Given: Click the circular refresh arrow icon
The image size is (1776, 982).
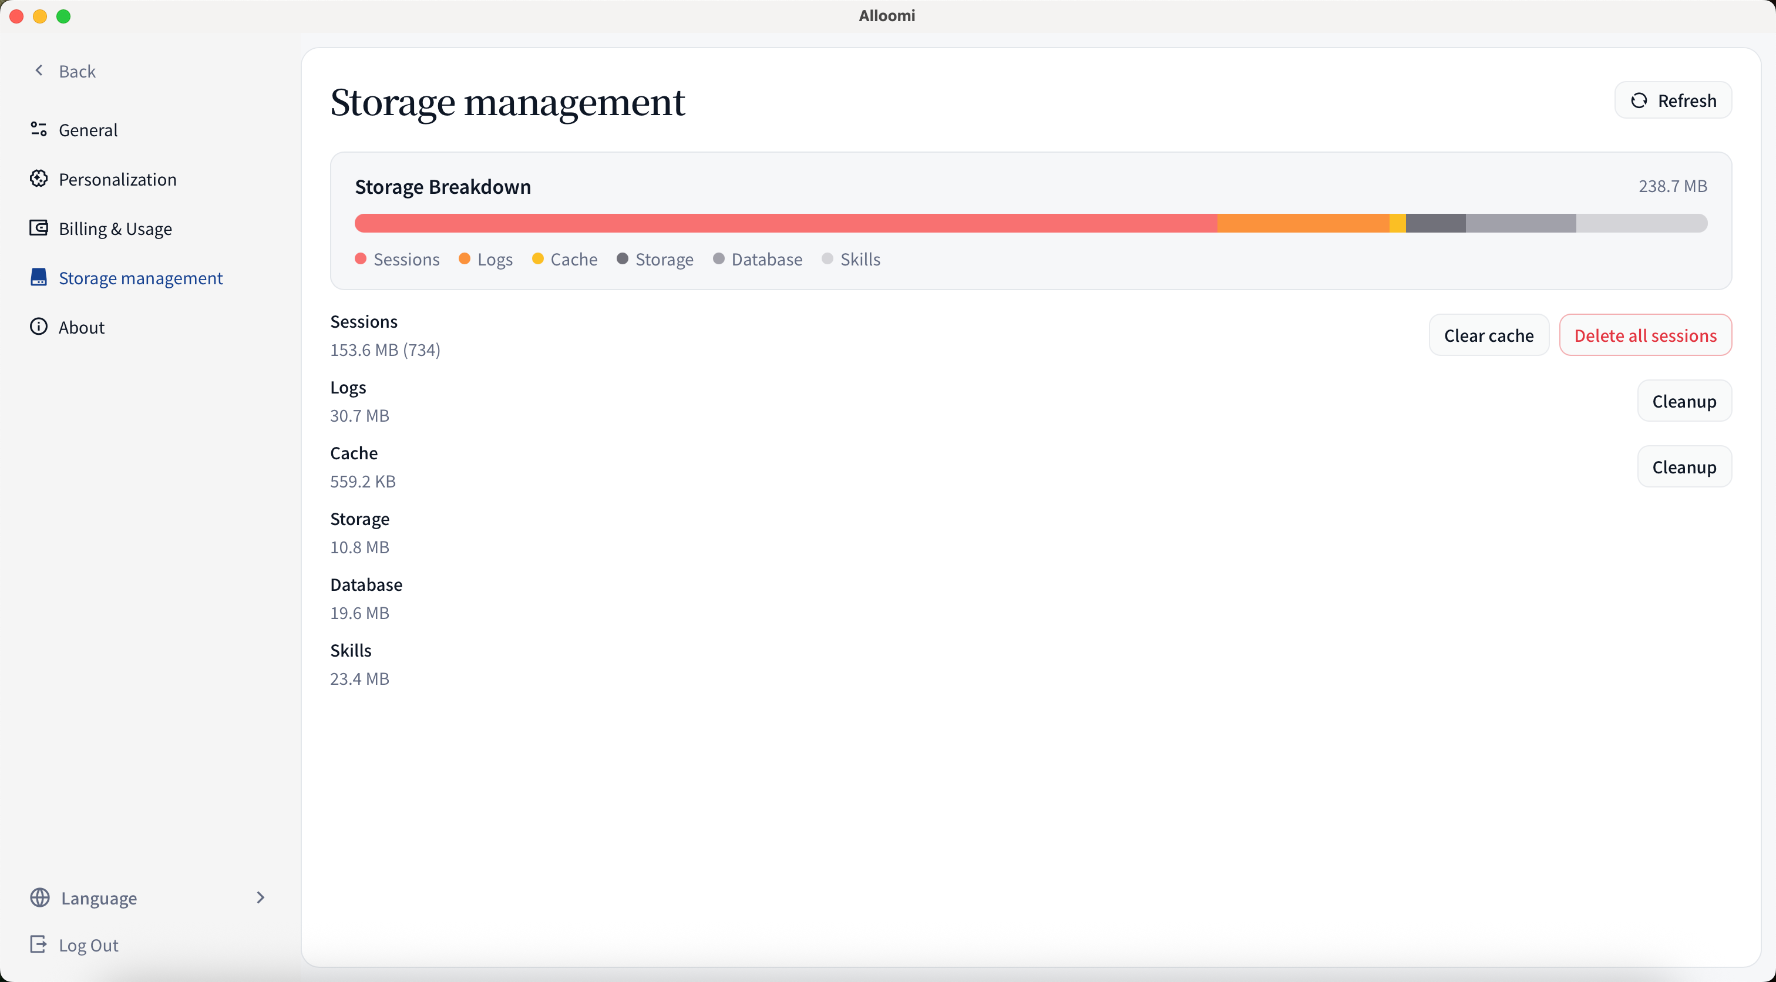Looking at the screenshot, I should (x=1639, y=100).
